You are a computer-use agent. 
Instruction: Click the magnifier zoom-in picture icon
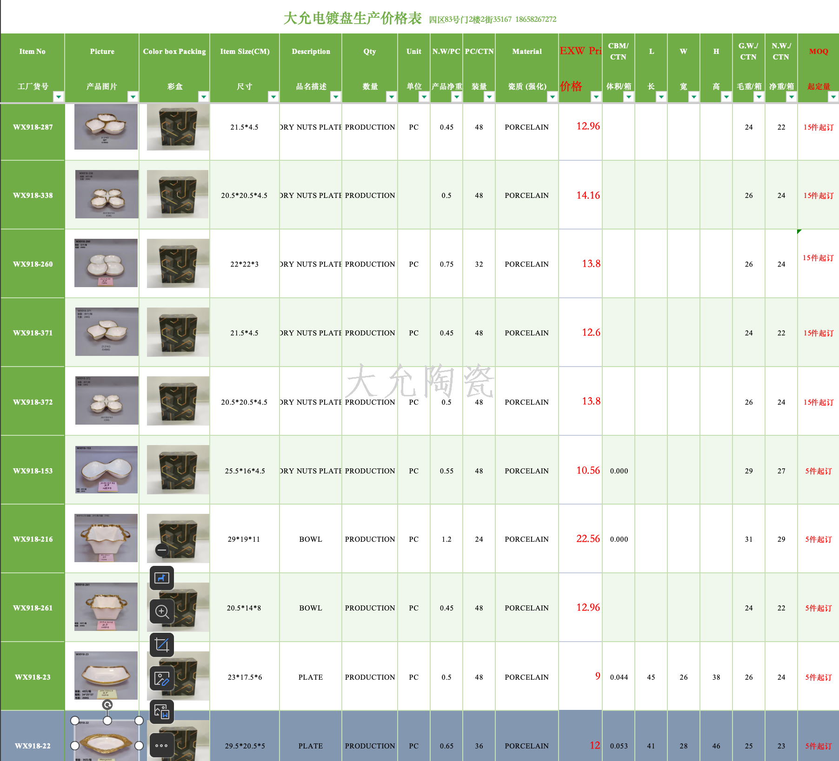(161, 611)
